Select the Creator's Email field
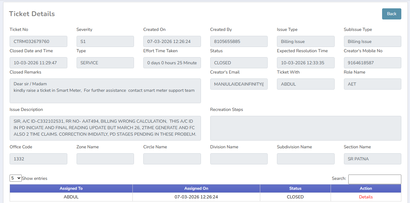 point(239,84)
